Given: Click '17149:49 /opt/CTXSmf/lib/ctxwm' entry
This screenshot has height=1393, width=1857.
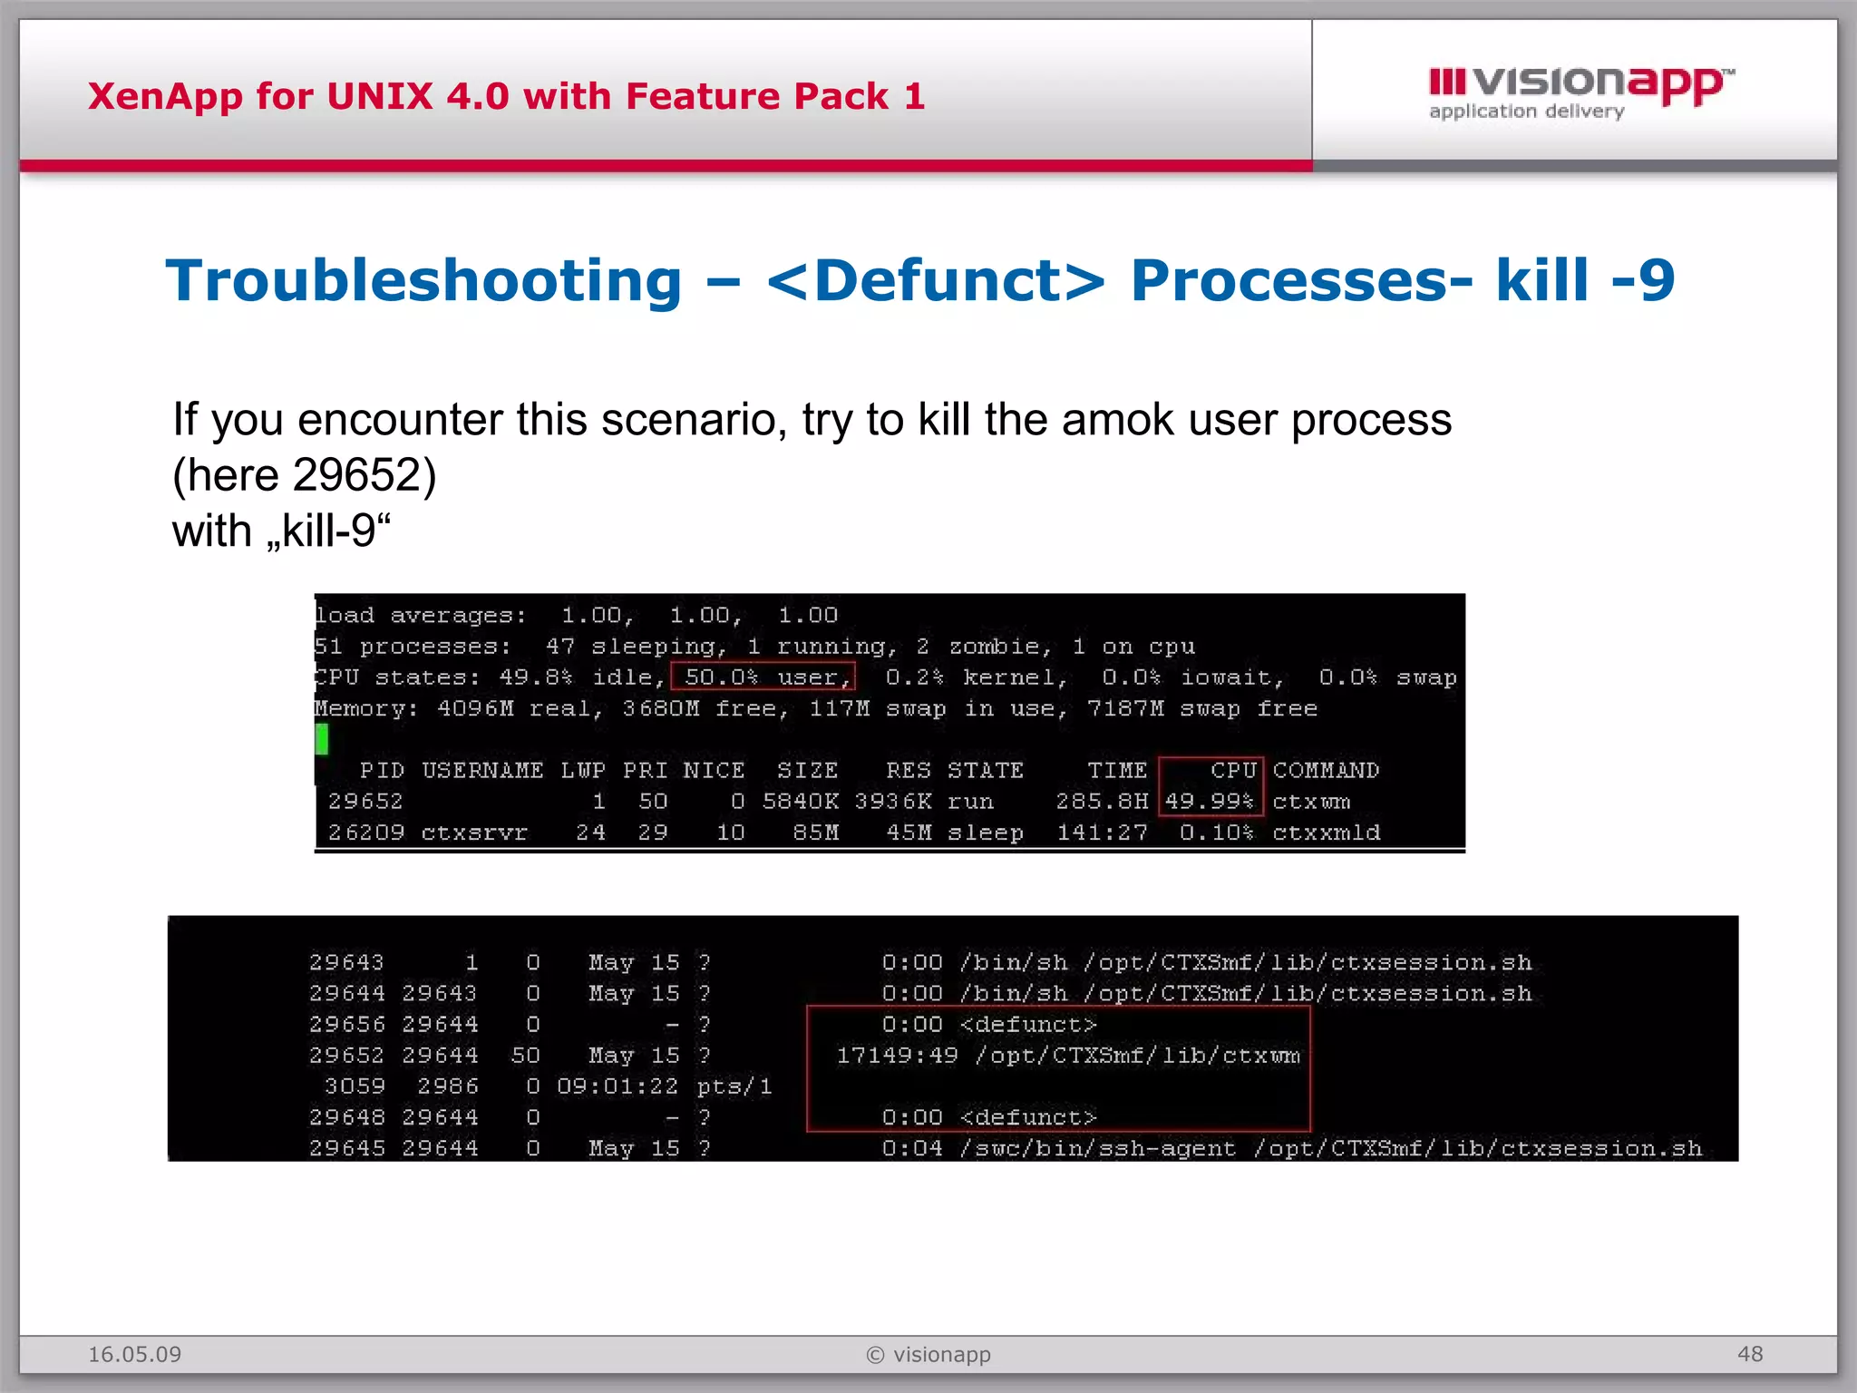Looking at the screenshot, I should tap(1068, 1055).
